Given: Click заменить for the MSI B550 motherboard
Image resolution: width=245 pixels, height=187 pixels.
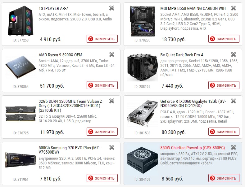Looking at the screenshot, I should coord(224,39).
